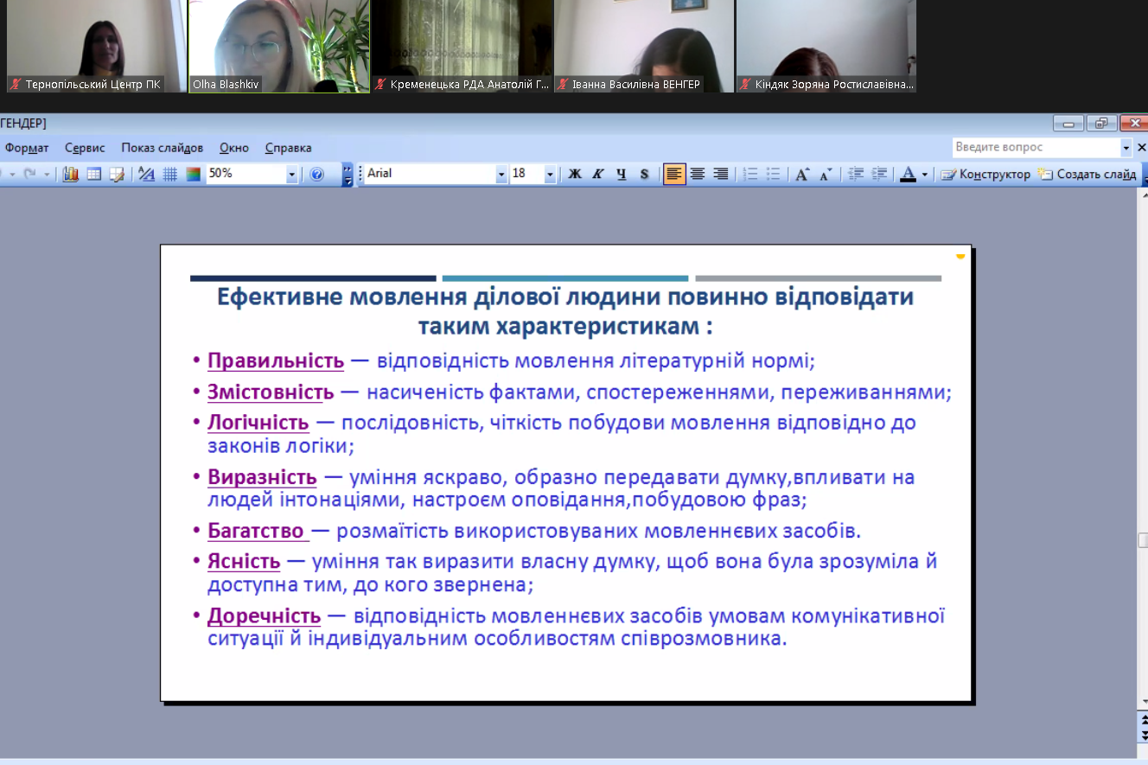Select the Кременецька РДА video tile
1148x765 pixels.
461,46
